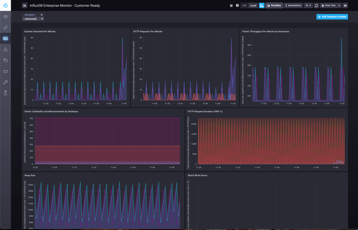The image size is (358, 230).
Task: Open the dashboard switcher menu beside the title
Action: [24, 5]
